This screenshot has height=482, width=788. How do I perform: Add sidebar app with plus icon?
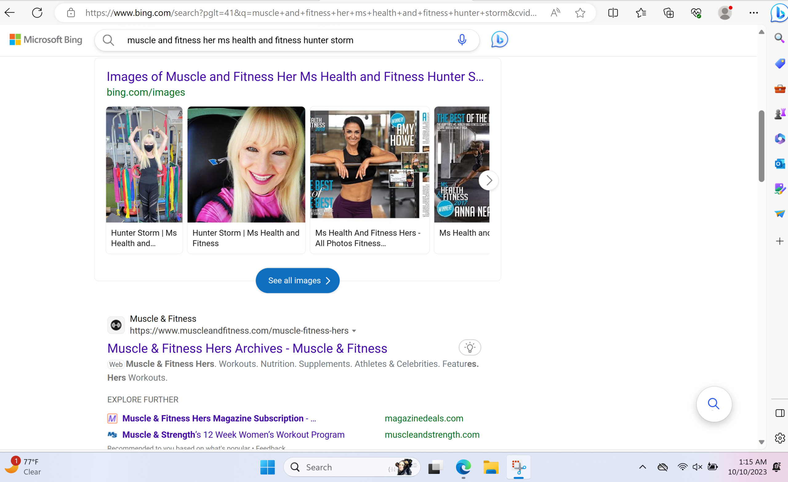780,241
